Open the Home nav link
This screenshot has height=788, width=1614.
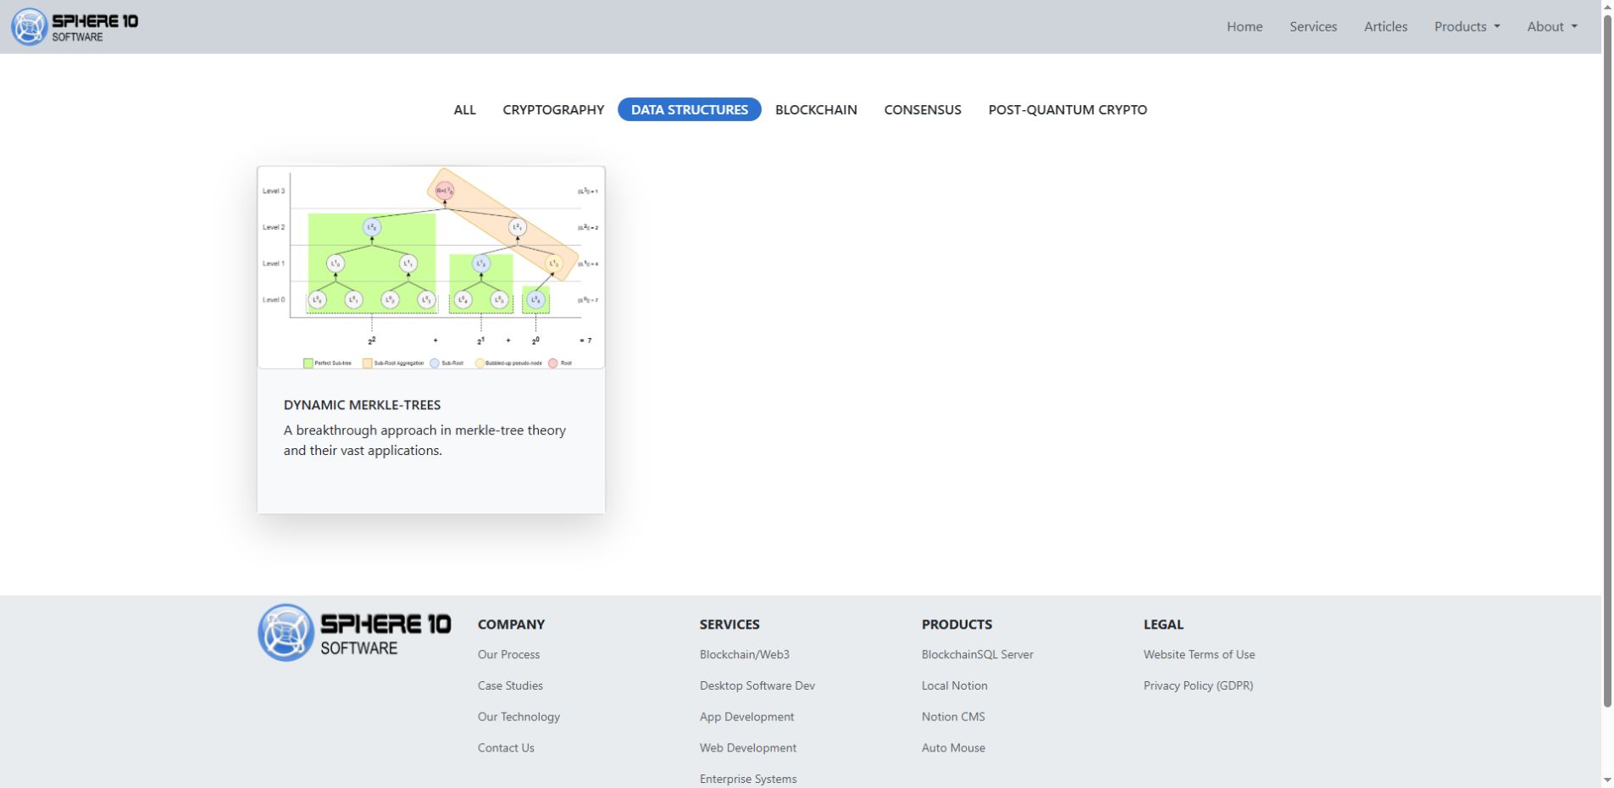point(1245,26)
